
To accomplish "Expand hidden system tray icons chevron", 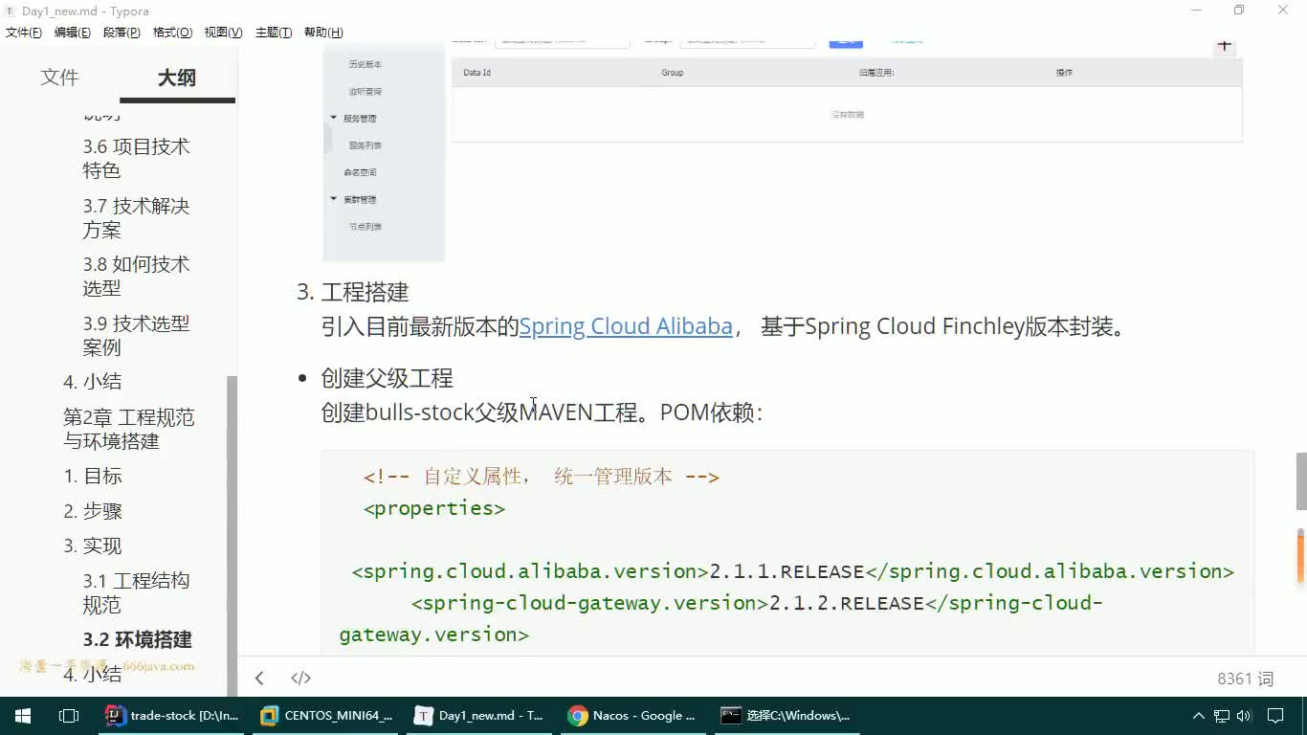I will [x=1198, y=716].
